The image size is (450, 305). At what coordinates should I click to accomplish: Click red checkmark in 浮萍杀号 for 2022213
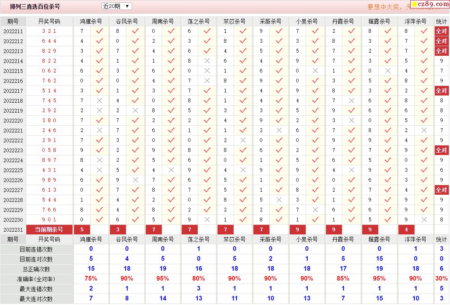(x=424, y=51)
